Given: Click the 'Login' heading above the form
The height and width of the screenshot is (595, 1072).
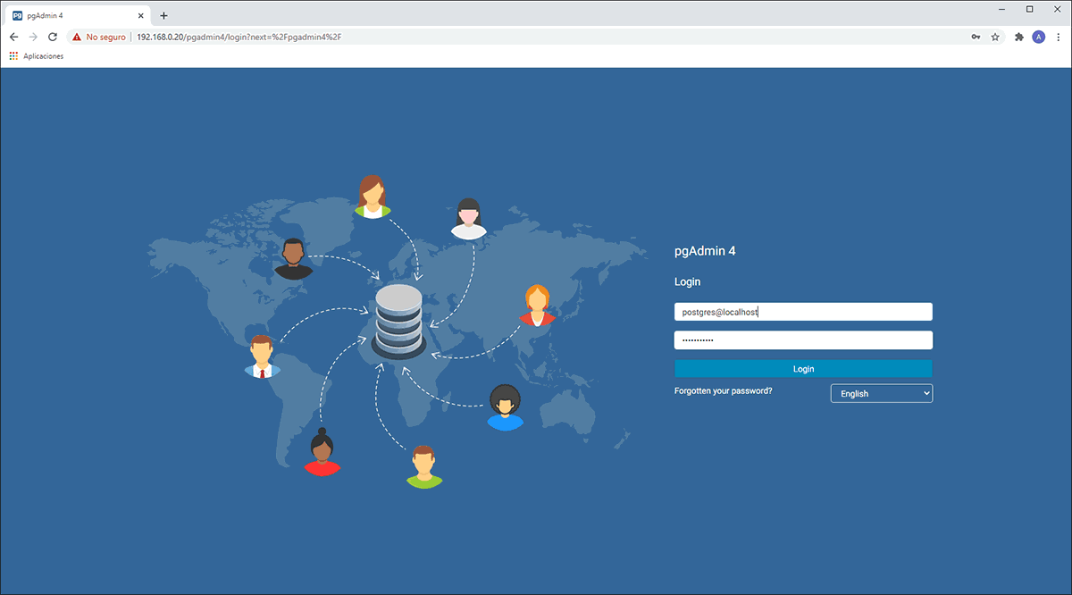Looking at the screenshot, I should point(688,282).
